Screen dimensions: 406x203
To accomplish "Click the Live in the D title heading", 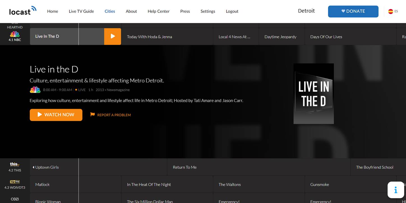I will point(54,69).
